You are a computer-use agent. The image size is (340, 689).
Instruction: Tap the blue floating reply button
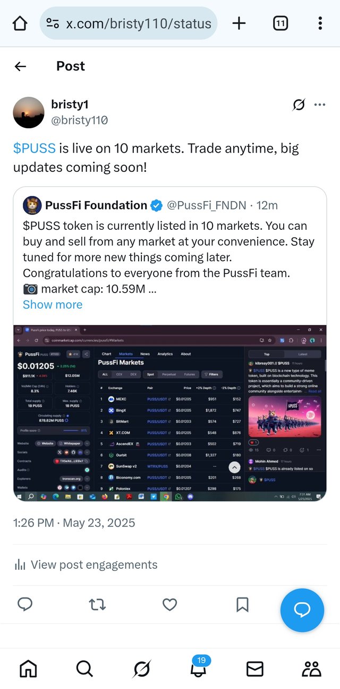[x=302, y=610]
